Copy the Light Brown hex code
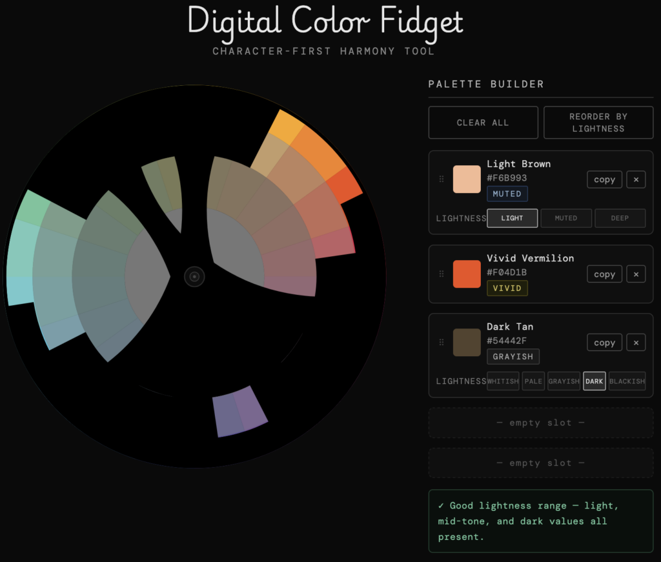661x562 pixels. (604, 179)
